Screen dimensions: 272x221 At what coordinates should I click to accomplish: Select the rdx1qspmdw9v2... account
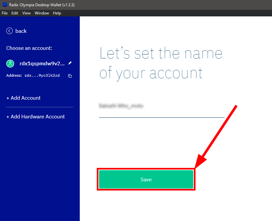[x=42, y=63]
